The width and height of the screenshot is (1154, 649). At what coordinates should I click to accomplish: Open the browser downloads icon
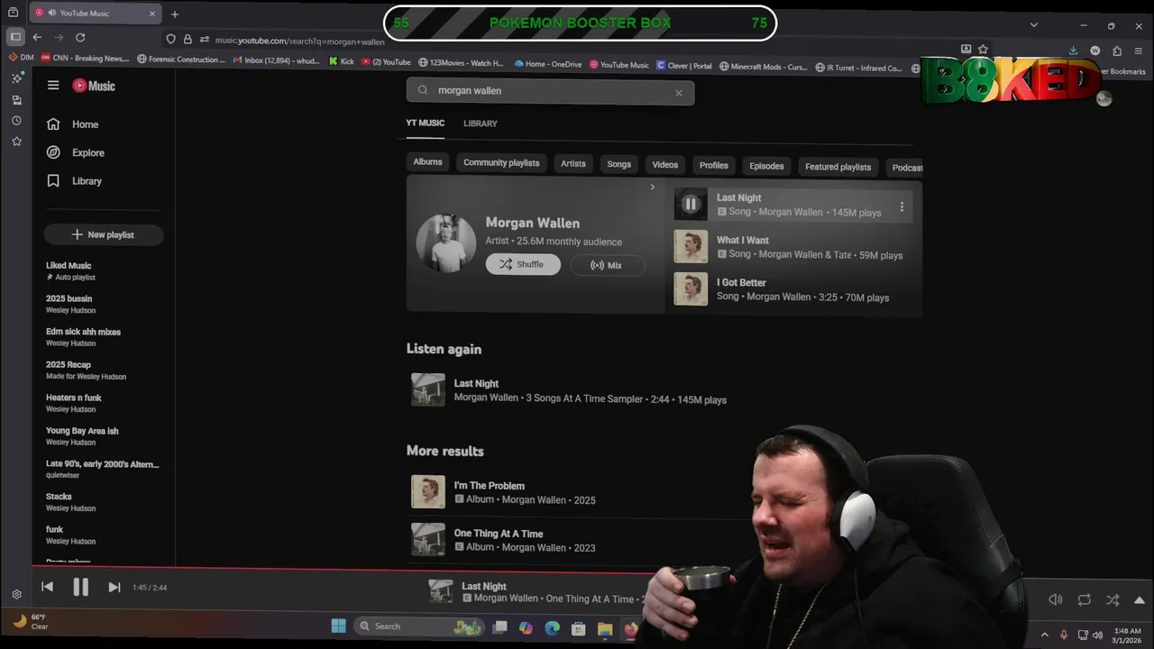pyautogui.click(x=1074, y=51)
